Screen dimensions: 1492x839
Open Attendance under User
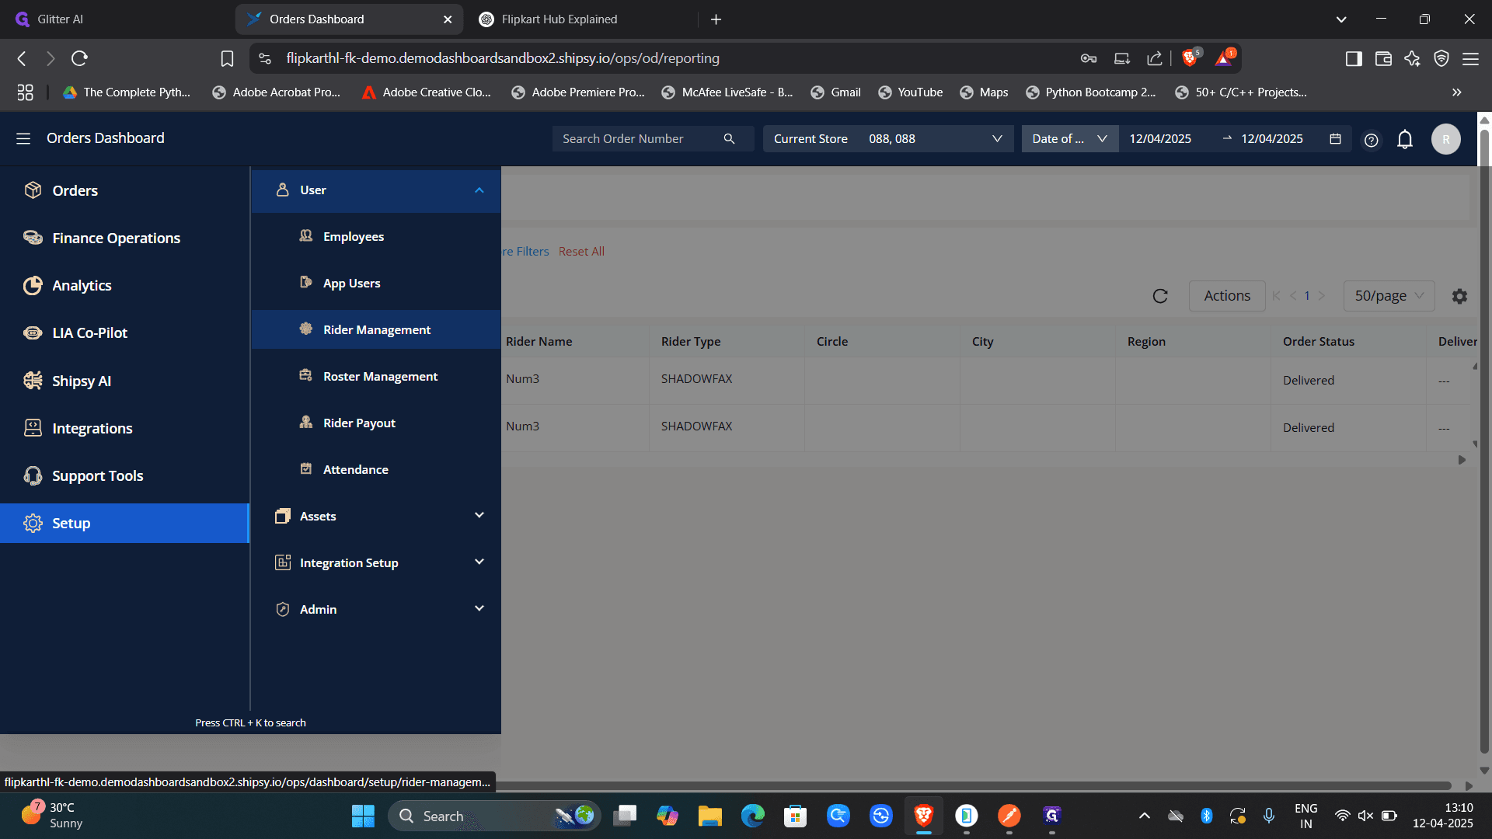(x=375, y=469)
